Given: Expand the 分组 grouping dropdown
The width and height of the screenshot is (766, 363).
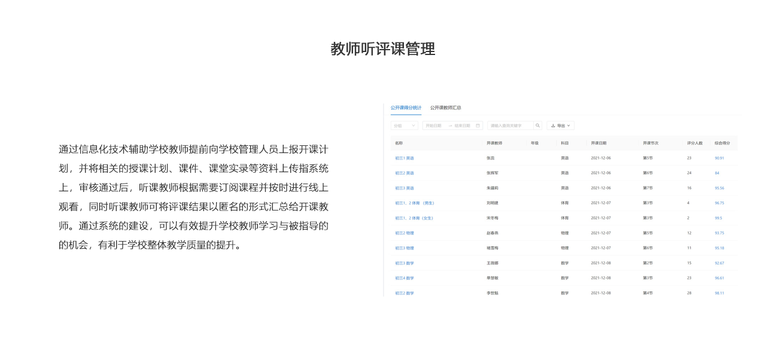Looking at the screenshot, I should (405, 126).
